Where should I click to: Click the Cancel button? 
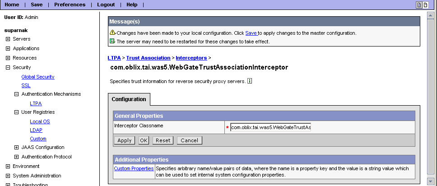(190, 140)
